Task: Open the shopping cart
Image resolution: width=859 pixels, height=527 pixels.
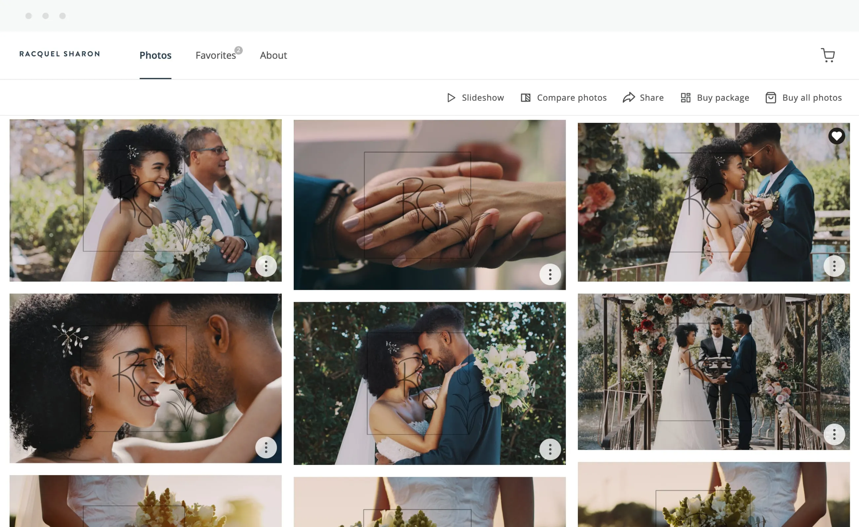Action: [x=828, y=55]
